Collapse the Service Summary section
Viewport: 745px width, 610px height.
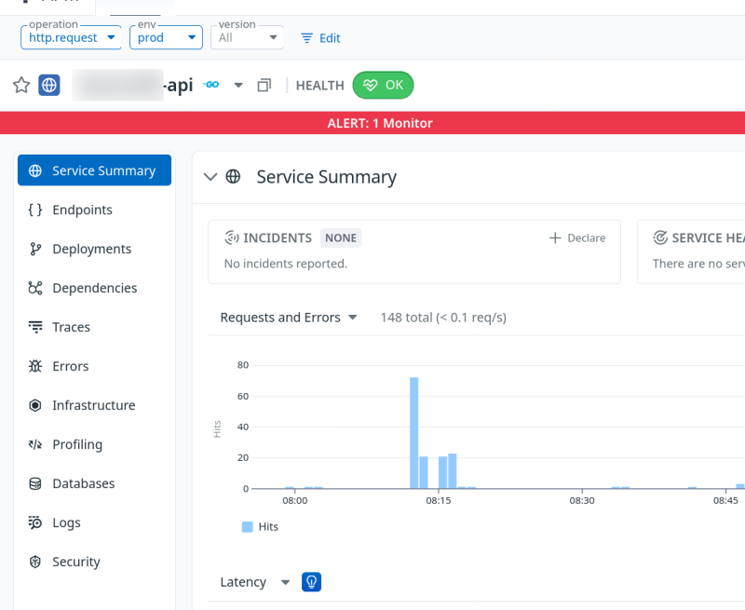point(210,177)
